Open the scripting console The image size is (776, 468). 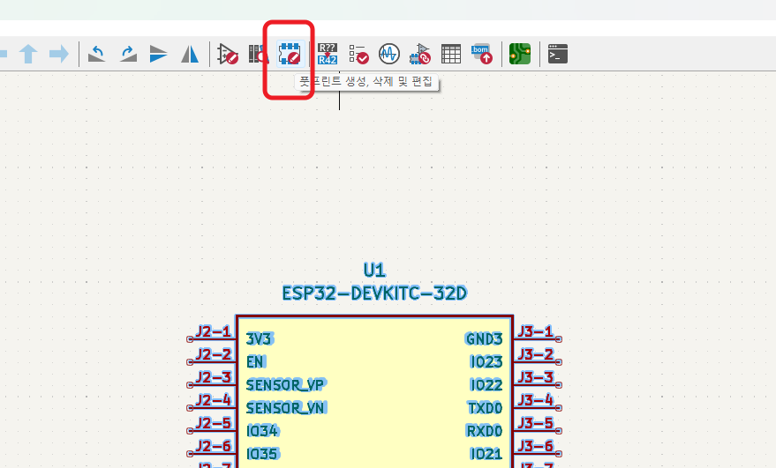click(x=558, y=54)
